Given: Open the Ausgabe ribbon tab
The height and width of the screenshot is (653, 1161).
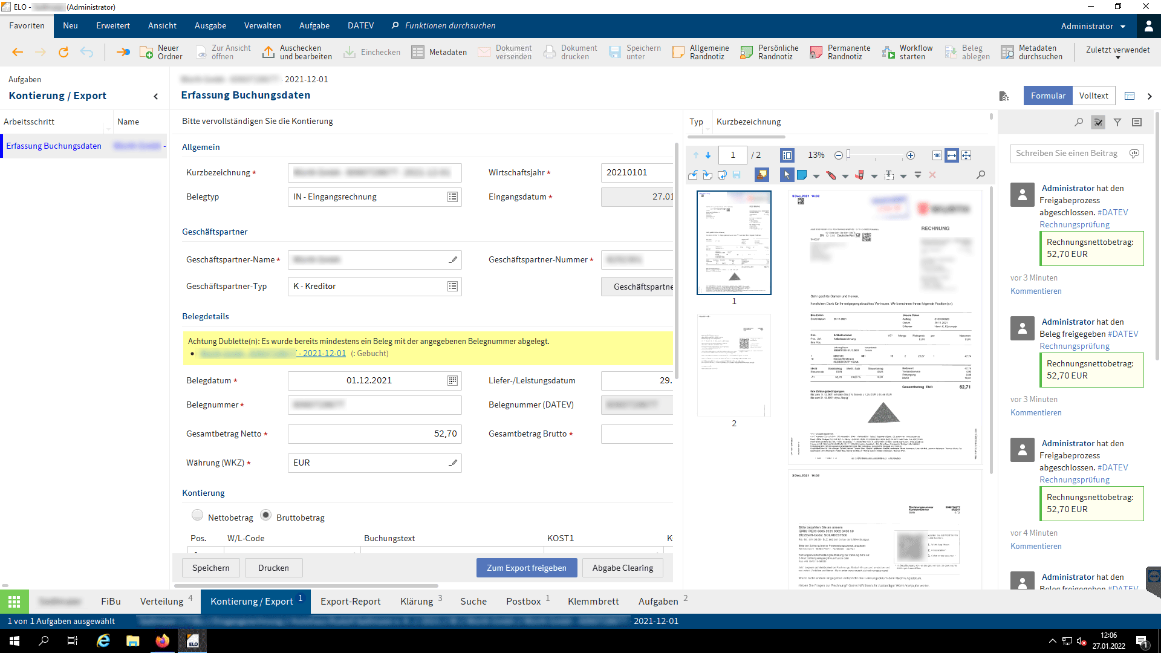Looking at the screenshot, I should pos(210,26).
